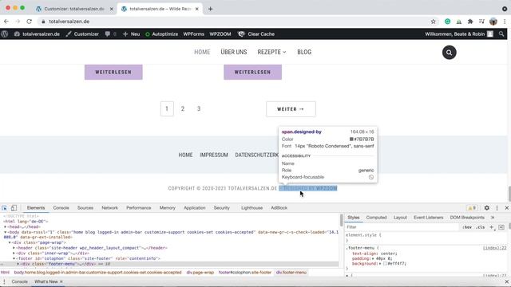511x287 pixels.
Task: Click the DevTools warnings counter badge
Action: pos(472,208)
